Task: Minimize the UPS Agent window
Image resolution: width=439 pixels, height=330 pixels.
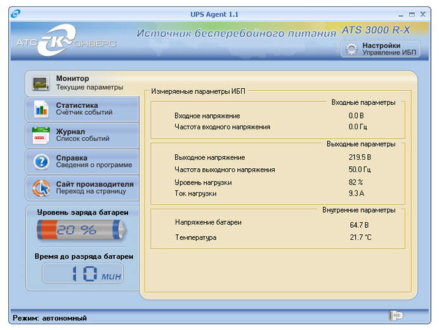Action: pos(401,15)
